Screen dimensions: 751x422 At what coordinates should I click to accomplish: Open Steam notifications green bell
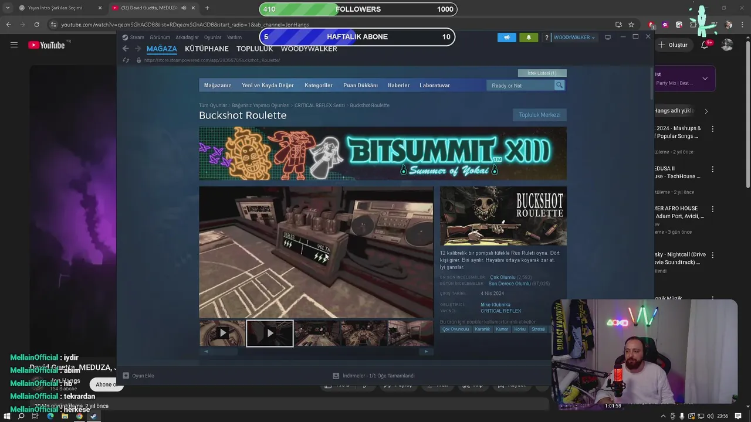(528, 37)
